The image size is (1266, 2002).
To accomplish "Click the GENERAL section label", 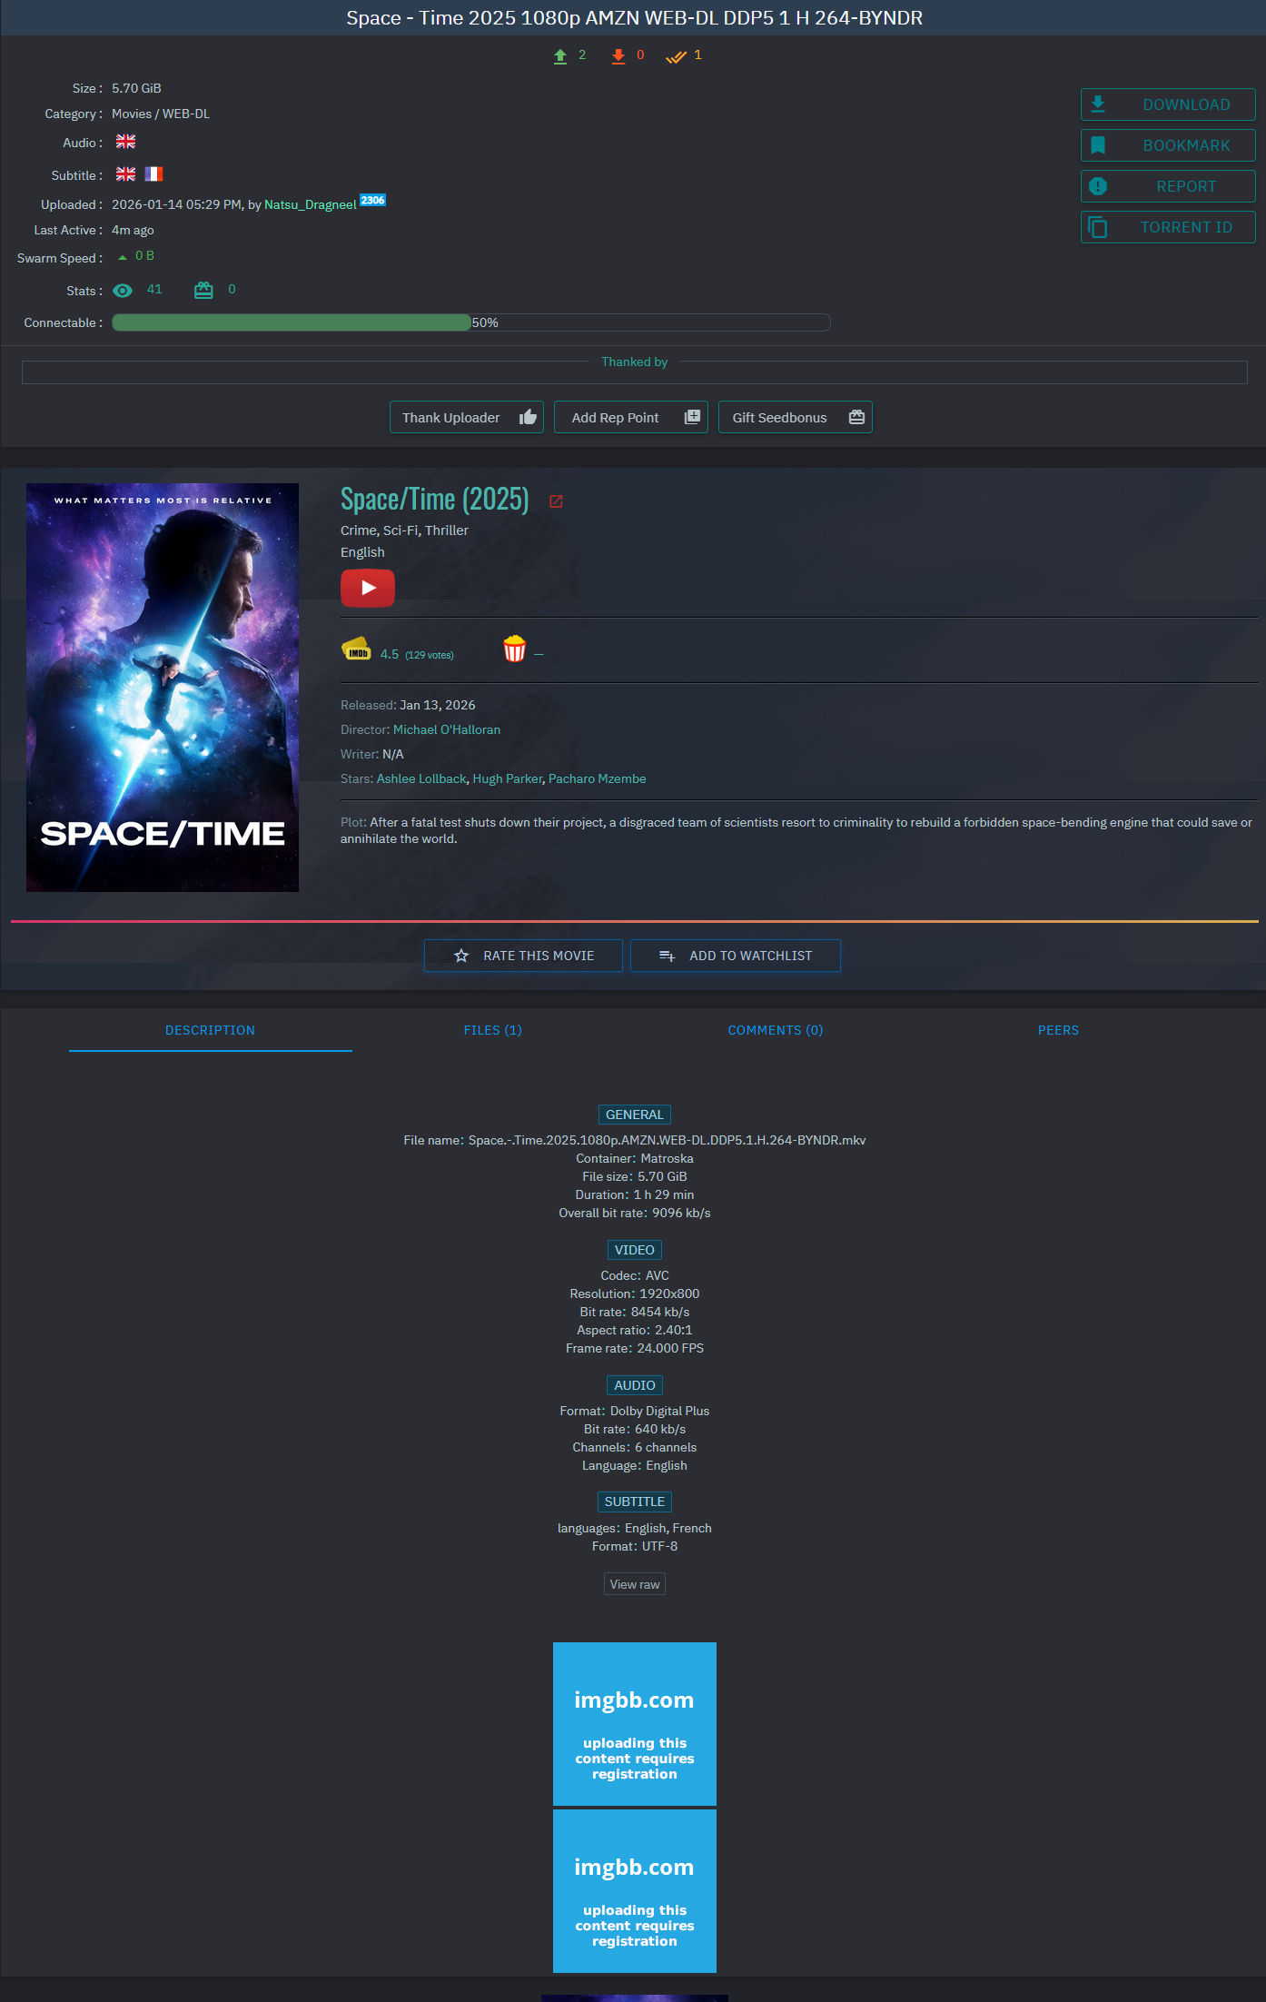I will [635, 1115].
